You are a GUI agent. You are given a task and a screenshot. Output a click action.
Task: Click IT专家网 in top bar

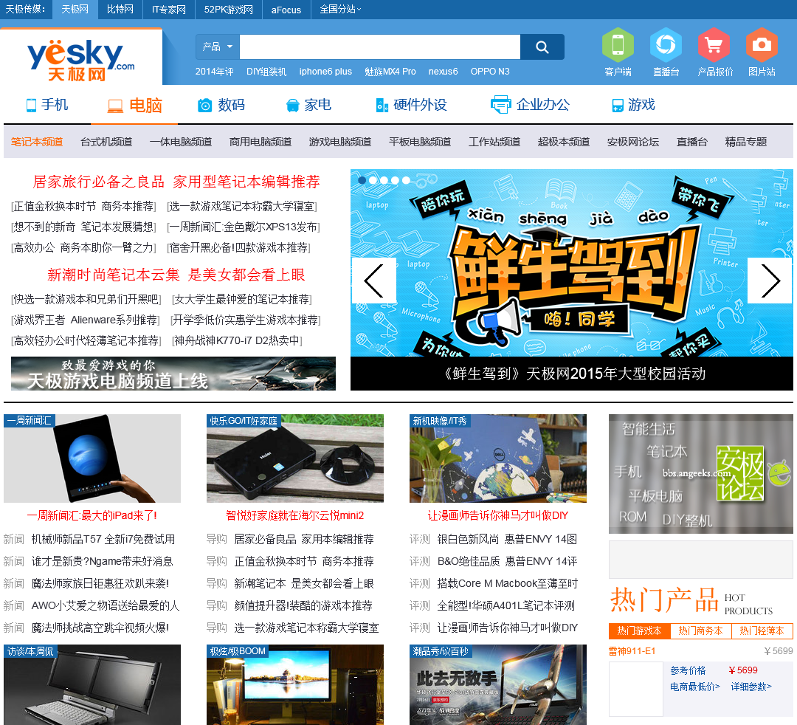pos(169,9)
